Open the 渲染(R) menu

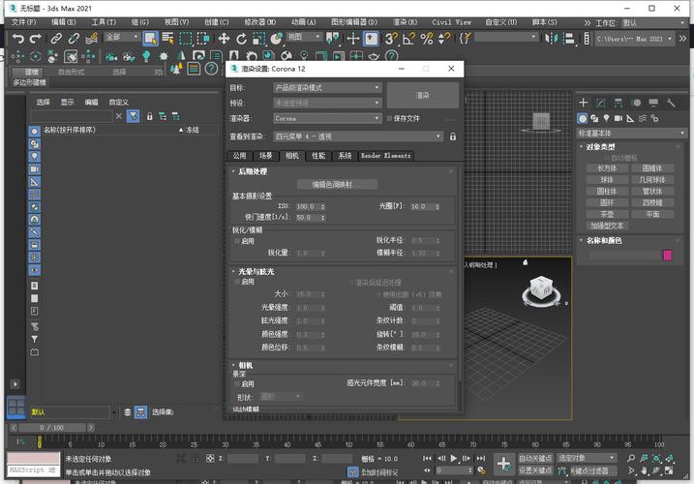[405, 22]
